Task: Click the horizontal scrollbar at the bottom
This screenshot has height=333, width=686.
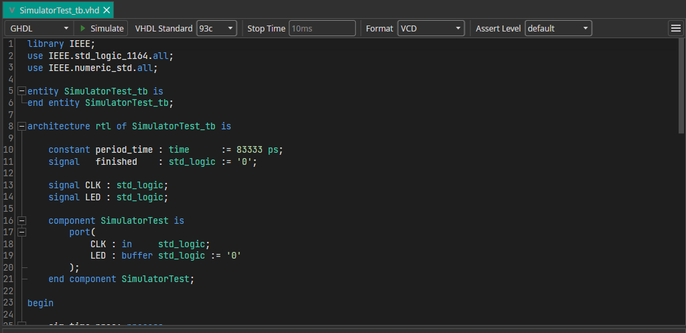Action: 335,329
